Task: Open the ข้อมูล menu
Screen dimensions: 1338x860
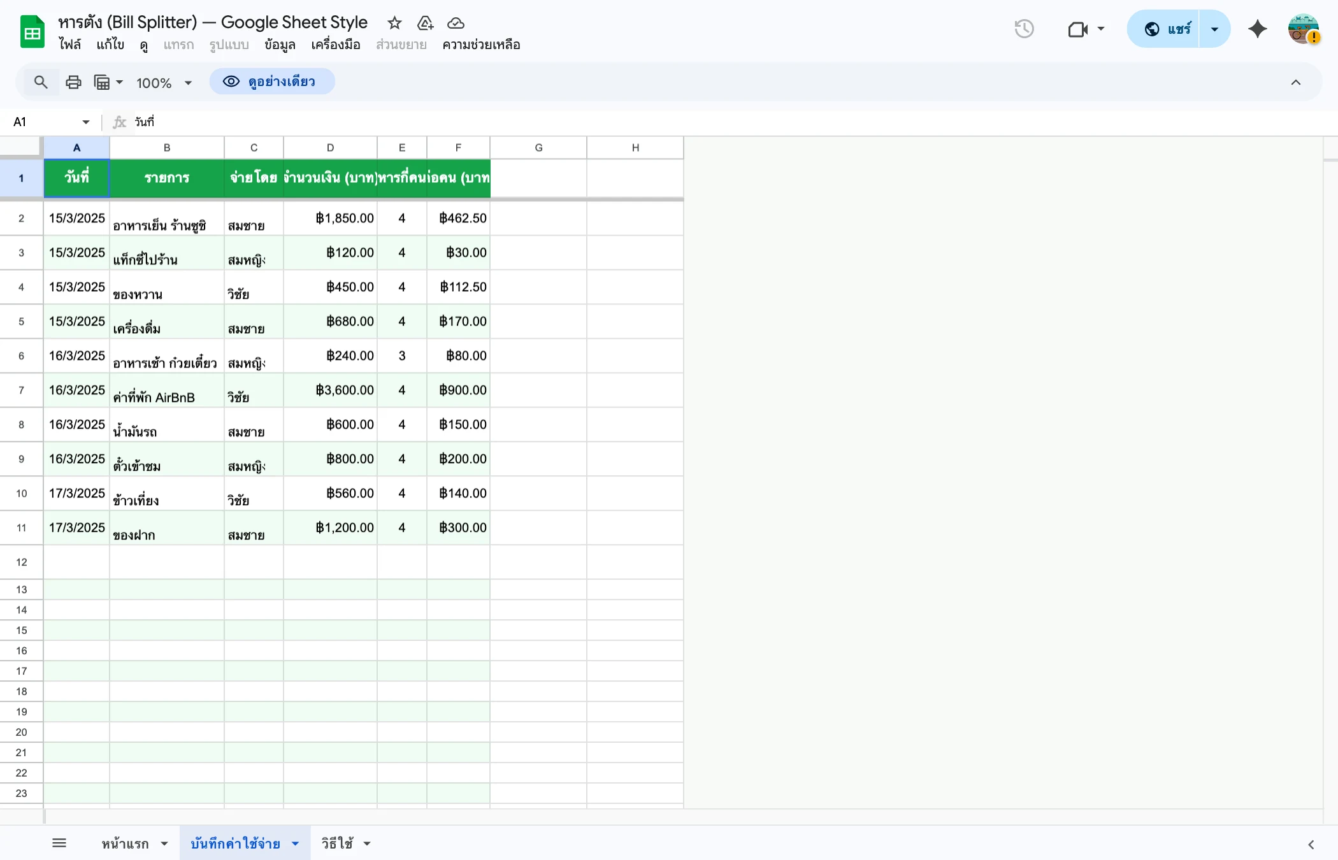Action: click(x=280, y=45)
